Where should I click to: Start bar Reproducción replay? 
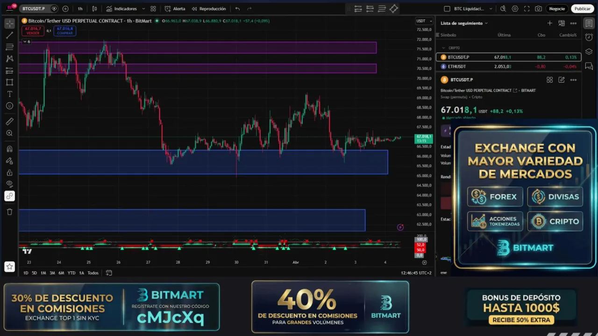pos(208,8)
